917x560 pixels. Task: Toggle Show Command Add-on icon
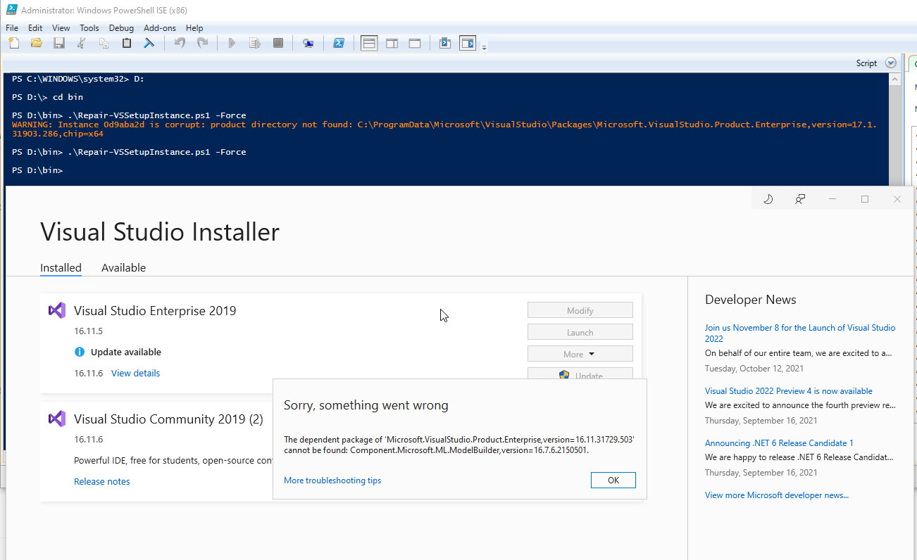(468, 43)
